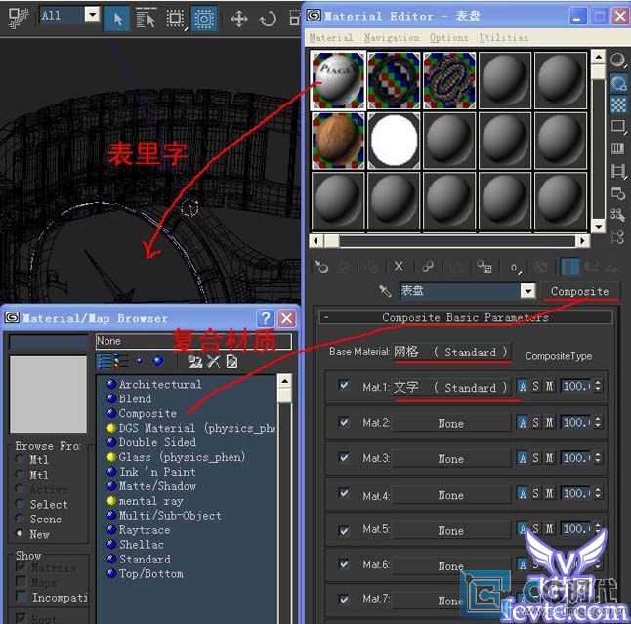Click Mat.4 amount spinner arrows

coord(598,494)
